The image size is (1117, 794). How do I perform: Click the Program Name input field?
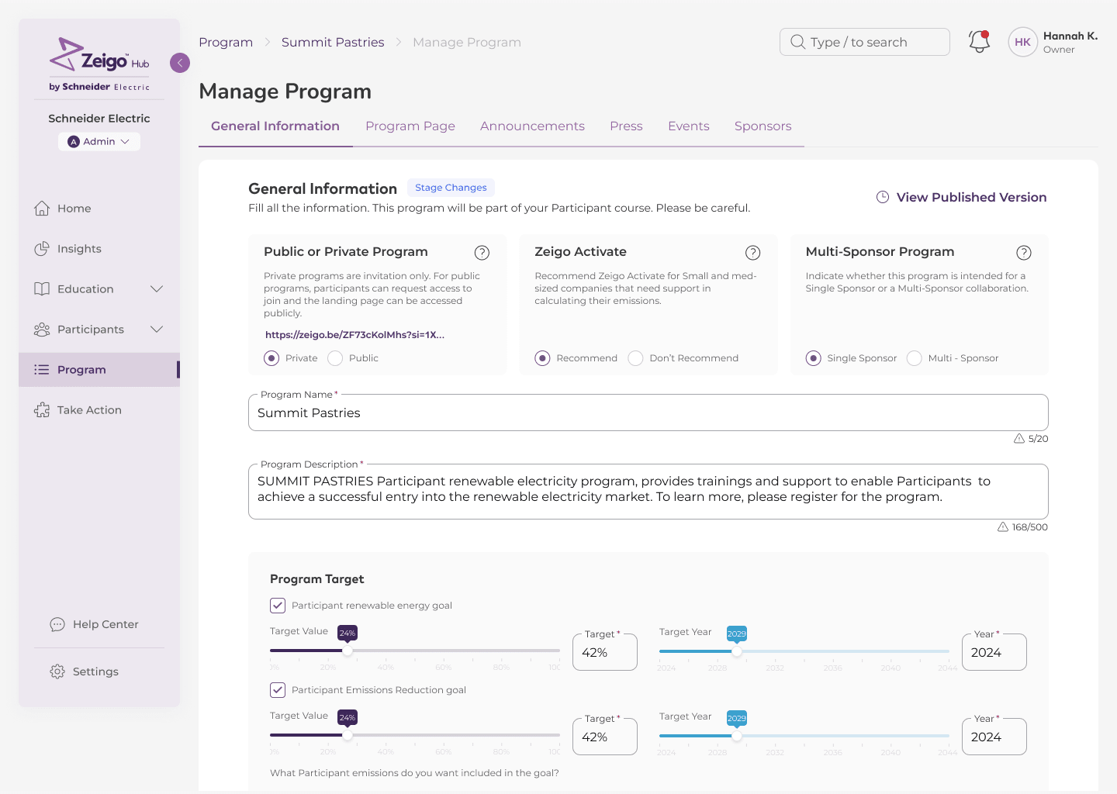(648, 413)
